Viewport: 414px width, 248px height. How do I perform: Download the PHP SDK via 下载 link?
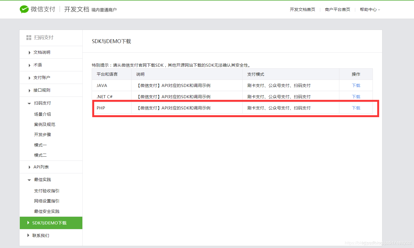pyautogui.click(x=356, y=108)
